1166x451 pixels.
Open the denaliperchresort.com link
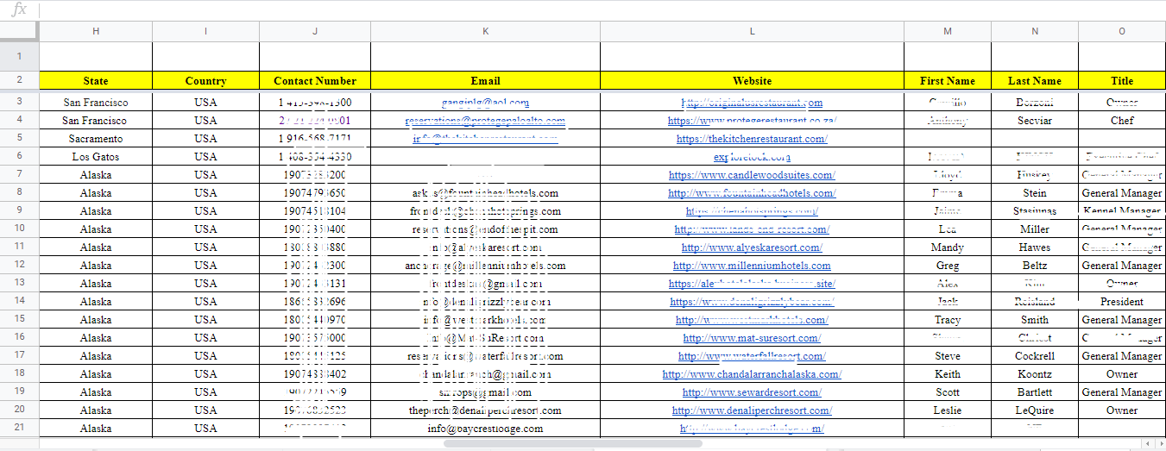752,410
